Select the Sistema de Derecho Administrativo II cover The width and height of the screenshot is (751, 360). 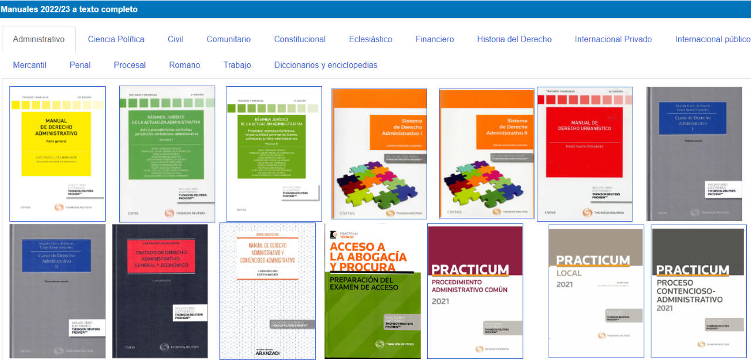tap(487, 154)
